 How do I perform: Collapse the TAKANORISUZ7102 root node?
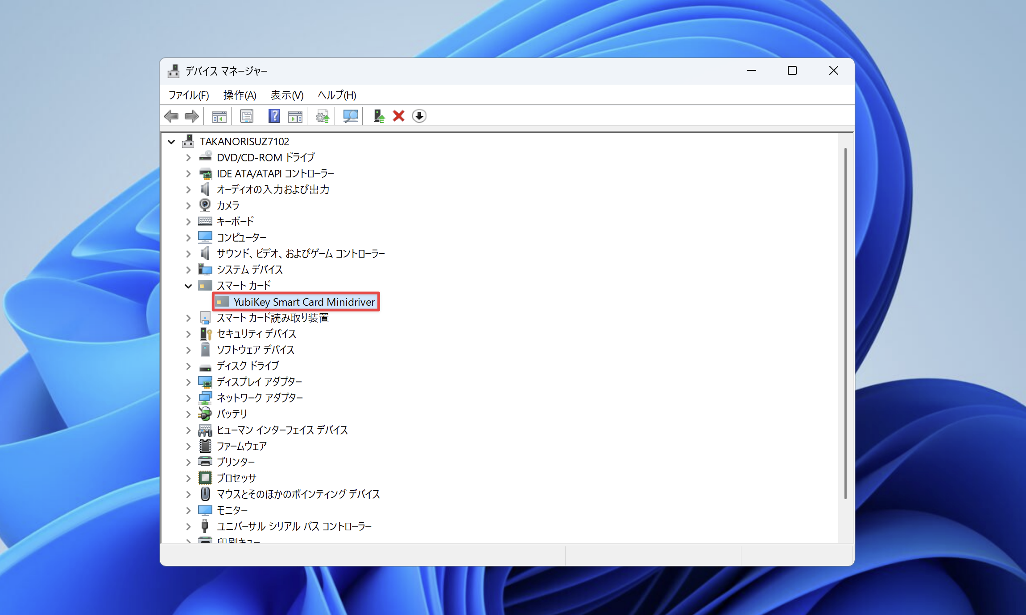coord(171,142)
